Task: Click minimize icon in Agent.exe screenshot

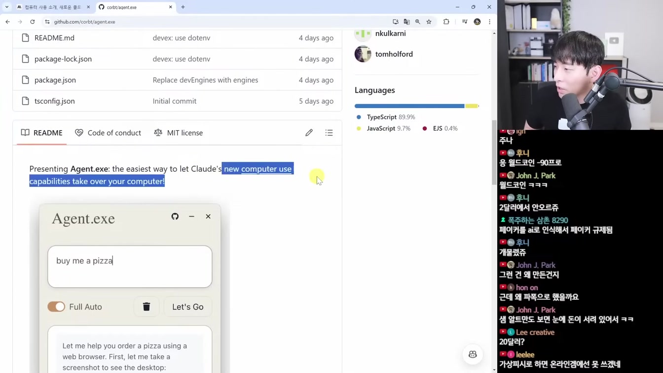Action: (x=191, y=217)
